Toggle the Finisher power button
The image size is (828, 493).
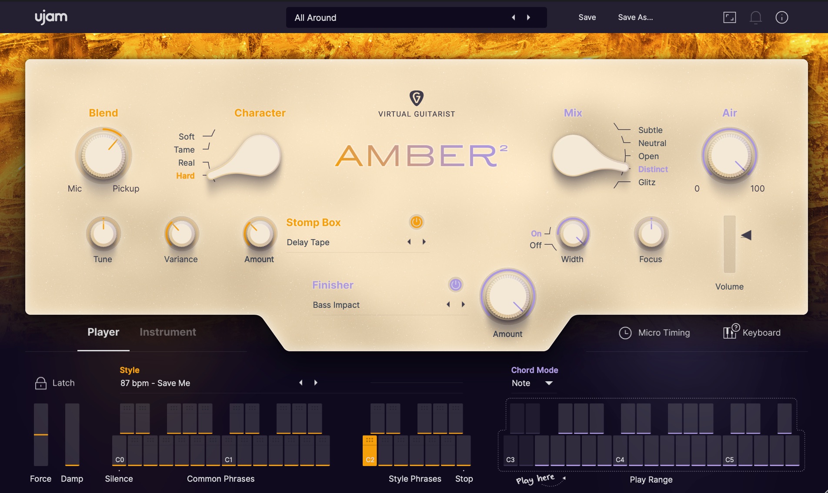click(455, 285)
